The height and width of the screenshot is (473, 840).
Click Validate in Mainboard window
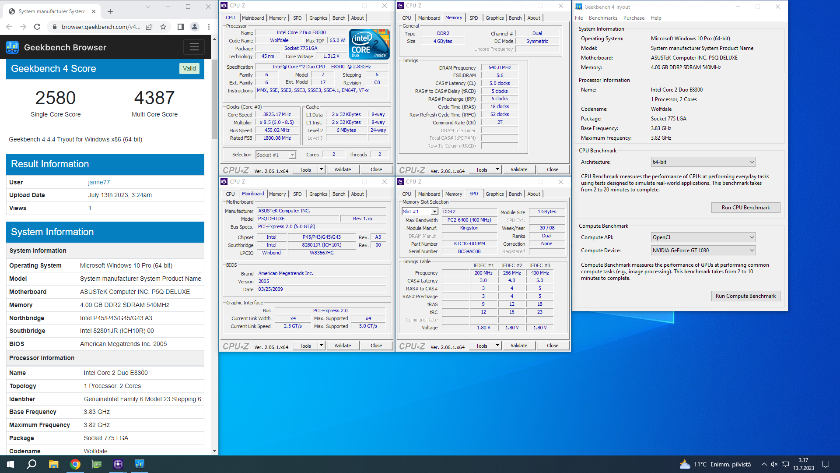point(343,346)
